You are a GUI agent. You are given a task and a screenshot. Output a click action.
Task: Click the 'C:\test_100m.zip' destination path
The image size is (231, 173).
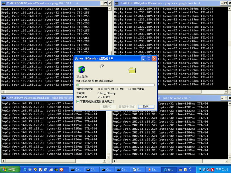(x=106, y=93)
